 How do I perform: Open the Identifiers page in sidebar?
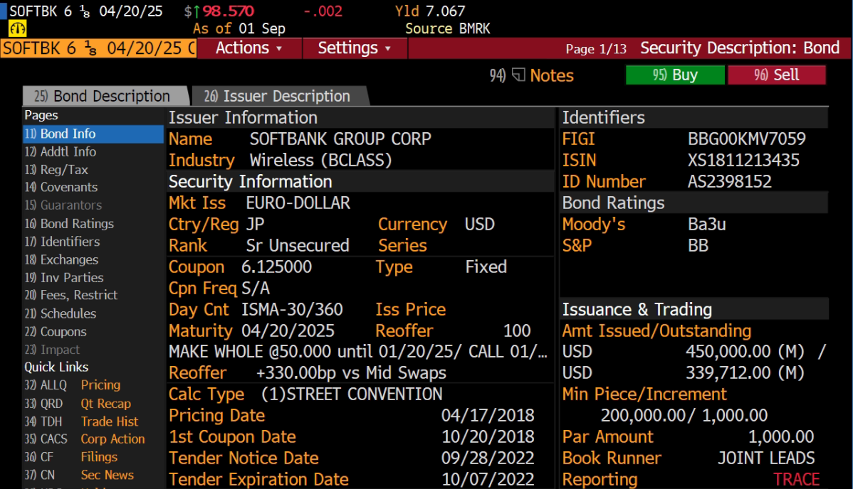93,241
